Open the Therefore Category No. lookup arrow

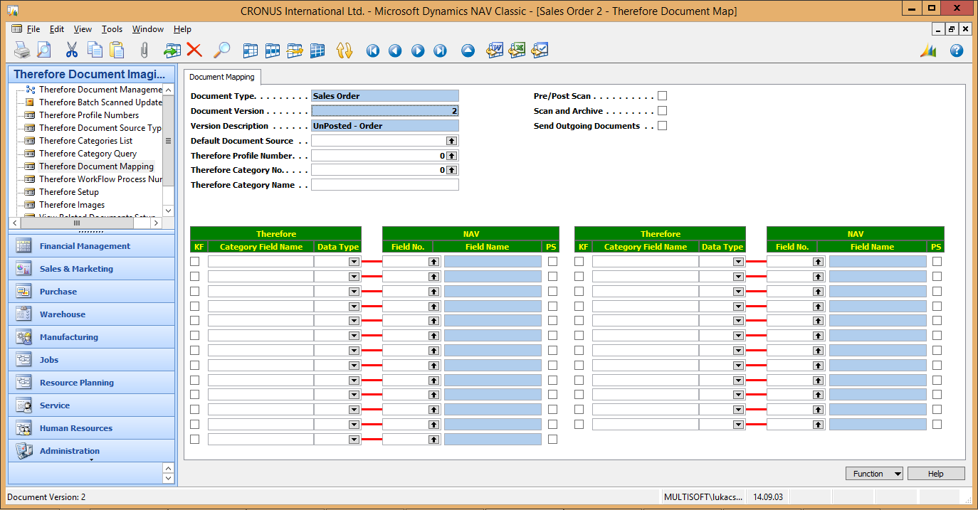tap(451, 171)
